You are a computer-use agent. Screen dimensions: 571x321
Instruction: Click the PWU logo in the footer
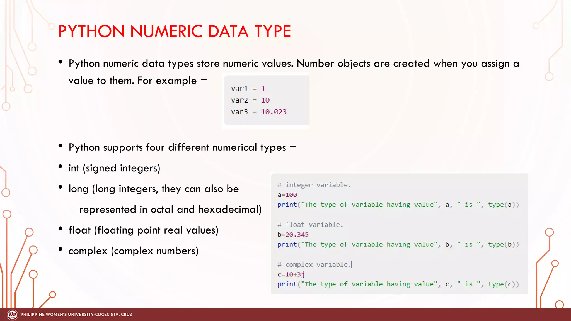coord(12,315)
